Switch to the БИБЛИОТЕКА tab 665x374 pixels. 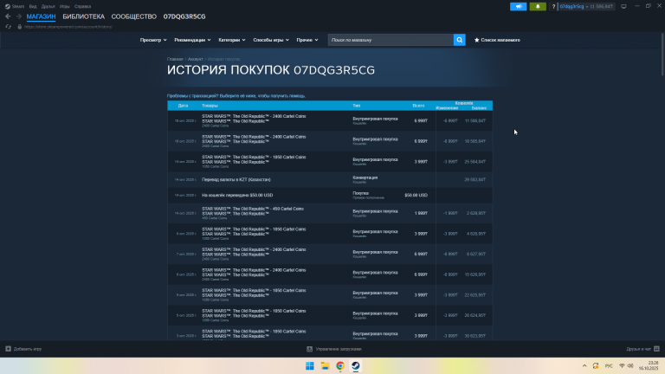click(83, 16)
